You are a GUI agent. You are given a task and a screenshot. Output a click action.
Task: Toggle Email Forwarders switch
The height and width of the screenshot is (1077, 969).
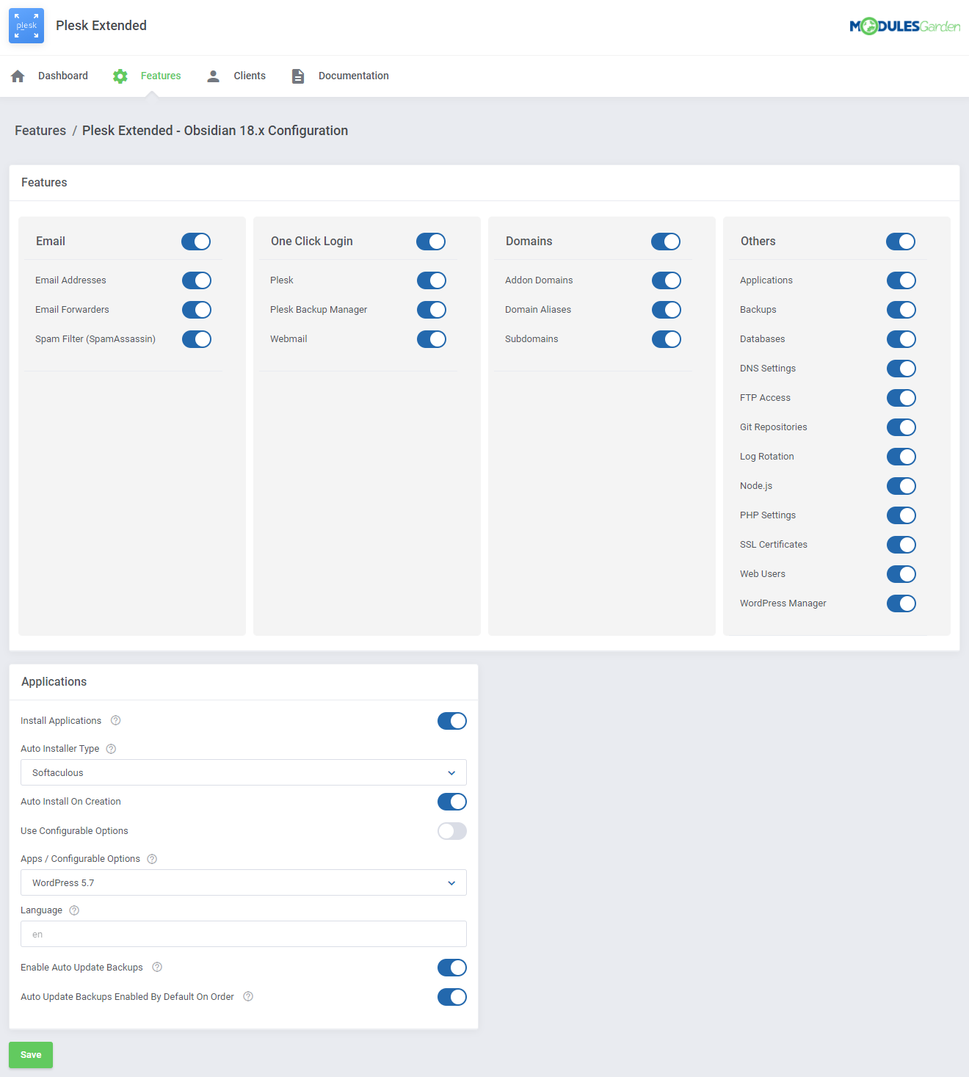[x=197, y=310]
